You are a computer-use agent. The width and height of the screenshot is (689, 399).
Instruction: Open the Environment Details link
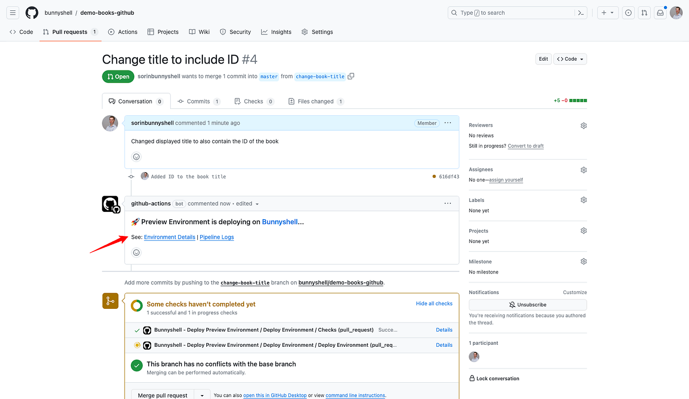coord(170,237)
